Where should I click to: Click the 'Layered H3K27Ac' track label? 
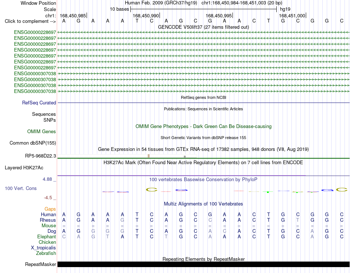click(24, 168)
